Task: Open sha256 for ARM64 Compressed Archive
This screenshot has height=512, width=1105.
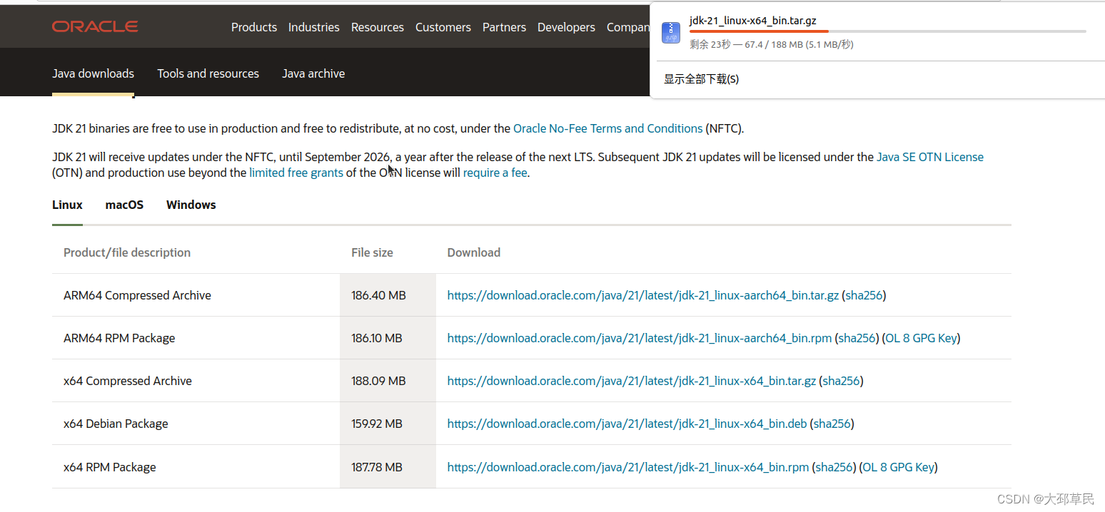Action: [x=864, y=295]
